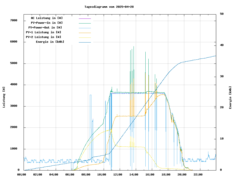Click the 22:00 time axis label
Image resolution: width=241 pixels, height=180 pixels.
[198, 174]
